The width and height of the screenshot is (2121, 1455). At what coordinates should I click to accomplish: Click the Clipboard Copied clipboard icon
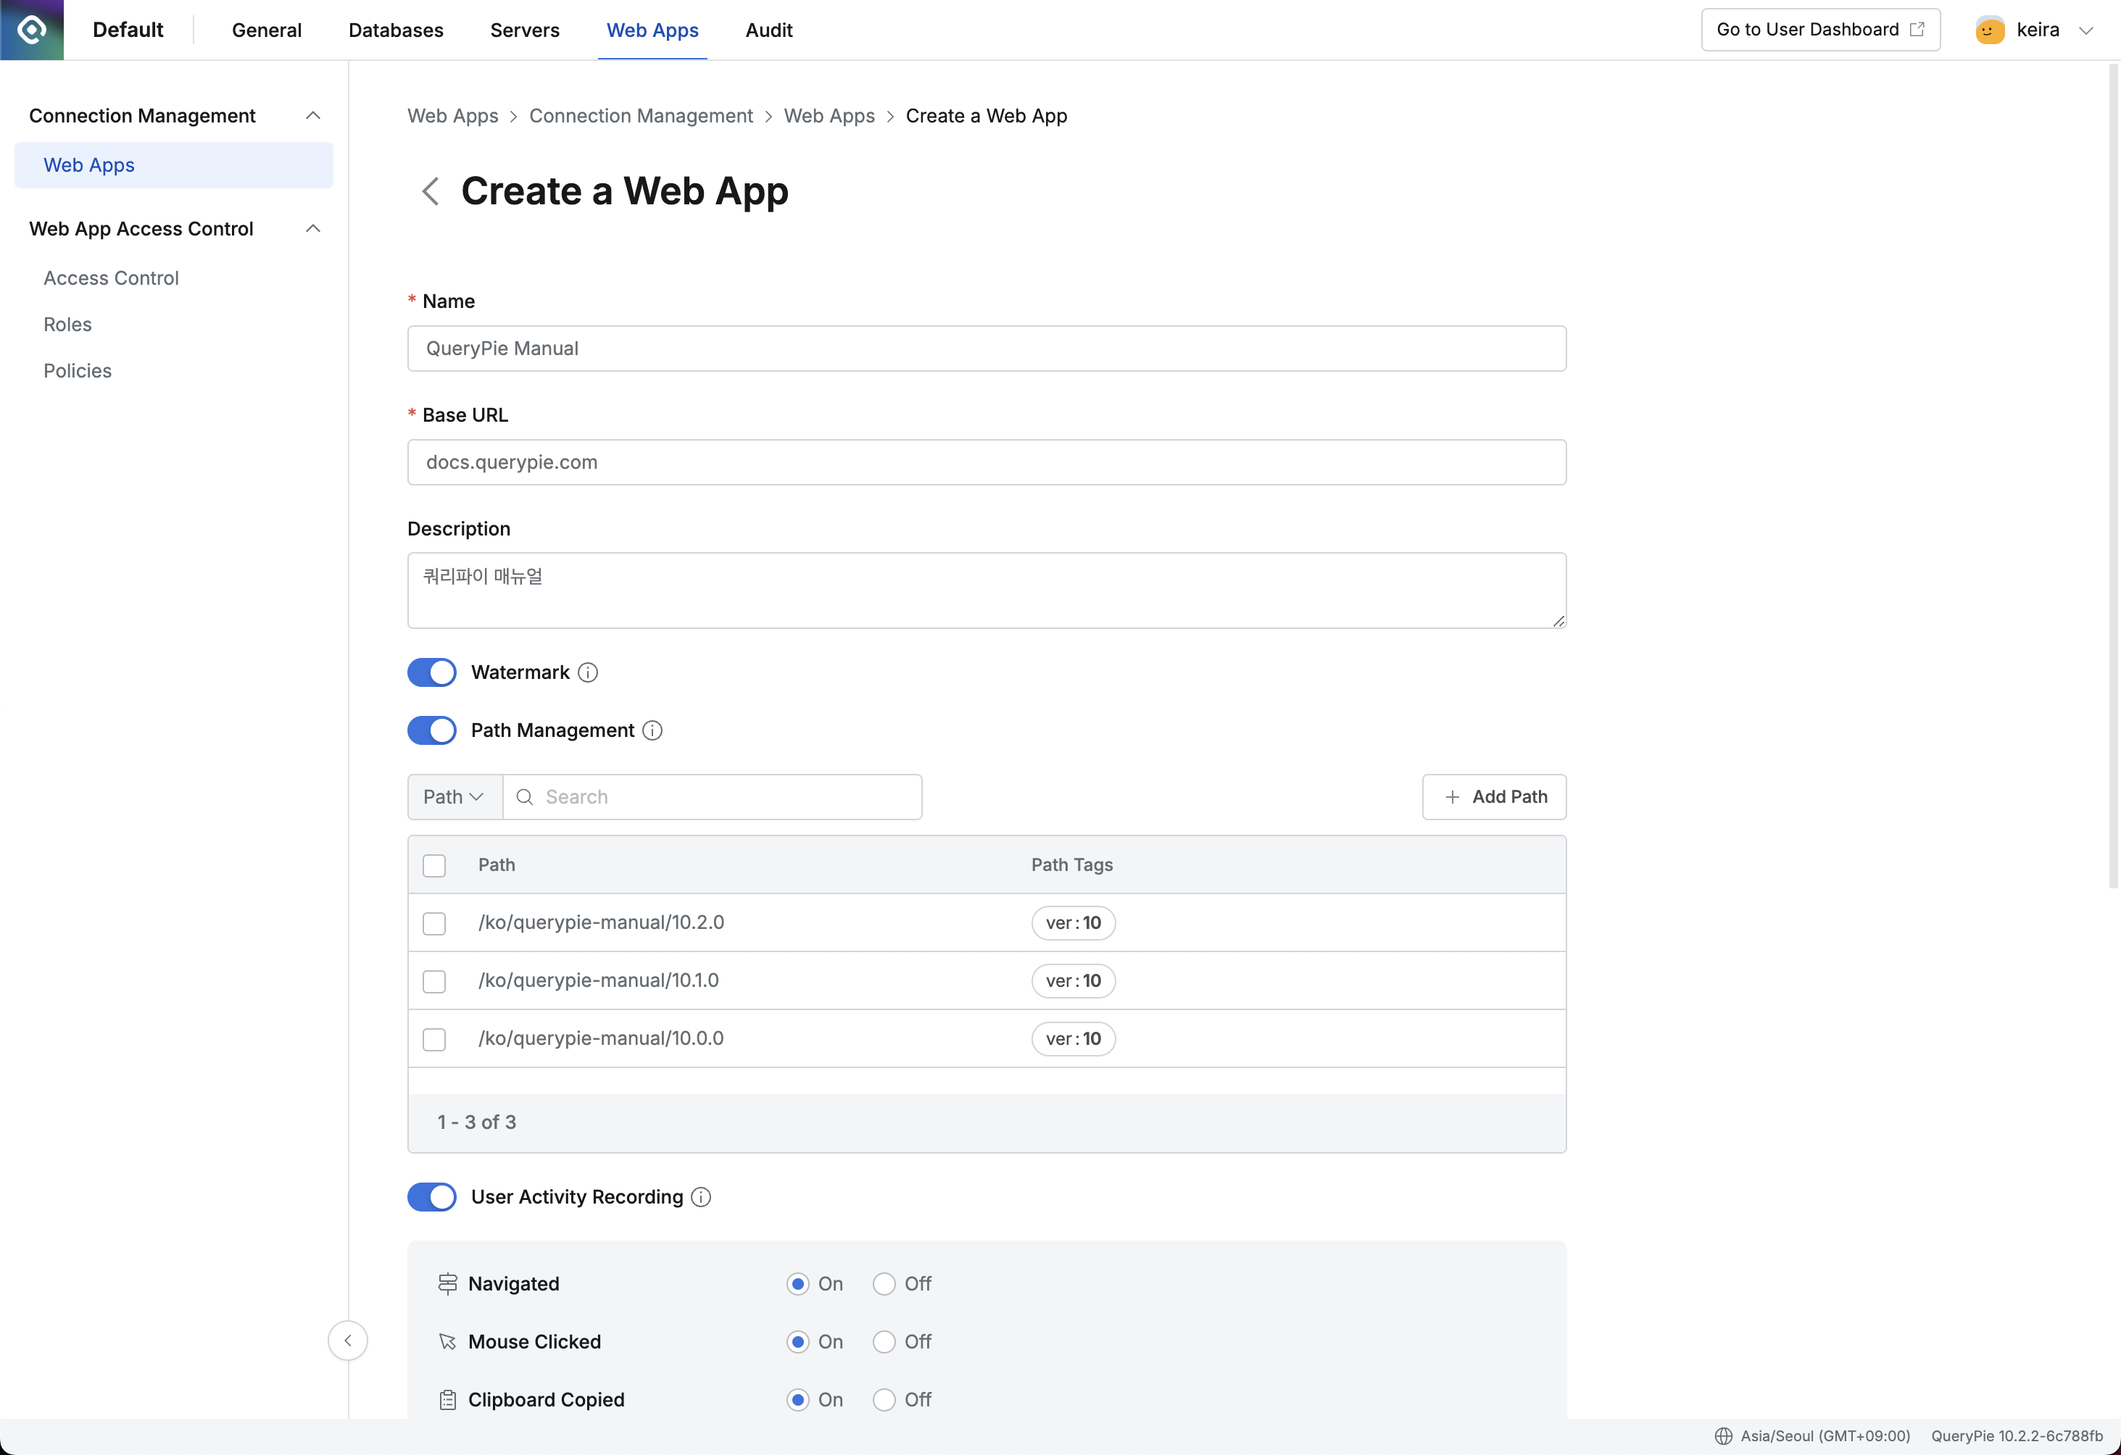click(x=447, y=1399)
